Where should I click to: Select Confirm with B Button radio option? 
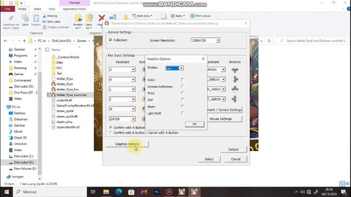111,132
